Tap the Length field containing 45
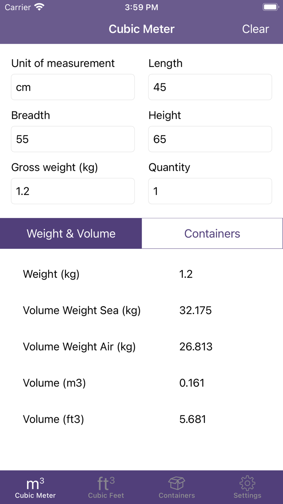Image resolution: width=283 pixels, height=504 pixels. coord(210,87)
